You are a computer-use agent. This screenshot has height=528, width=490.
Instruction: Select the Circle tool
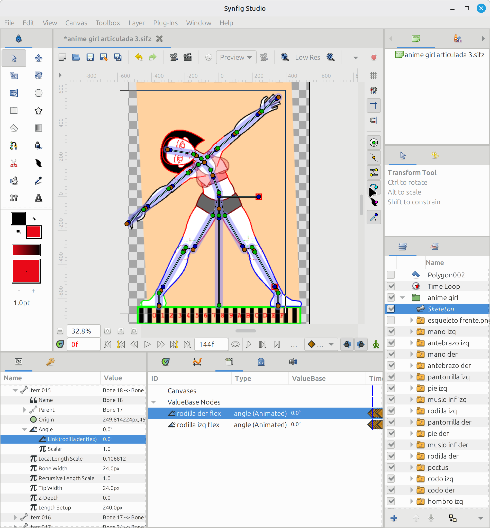(x=39, y=93)
